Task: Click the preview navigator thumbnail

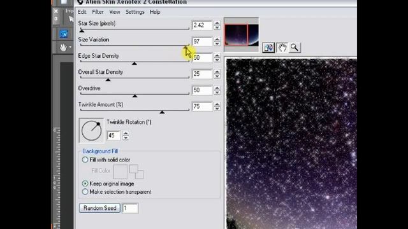Action: (x=242, y=35)
